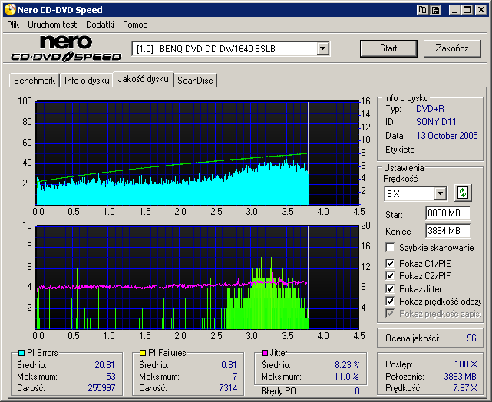Click the green refresh speed icon
The height and width of the screenshot is (402, 492).
coord(463,193)
